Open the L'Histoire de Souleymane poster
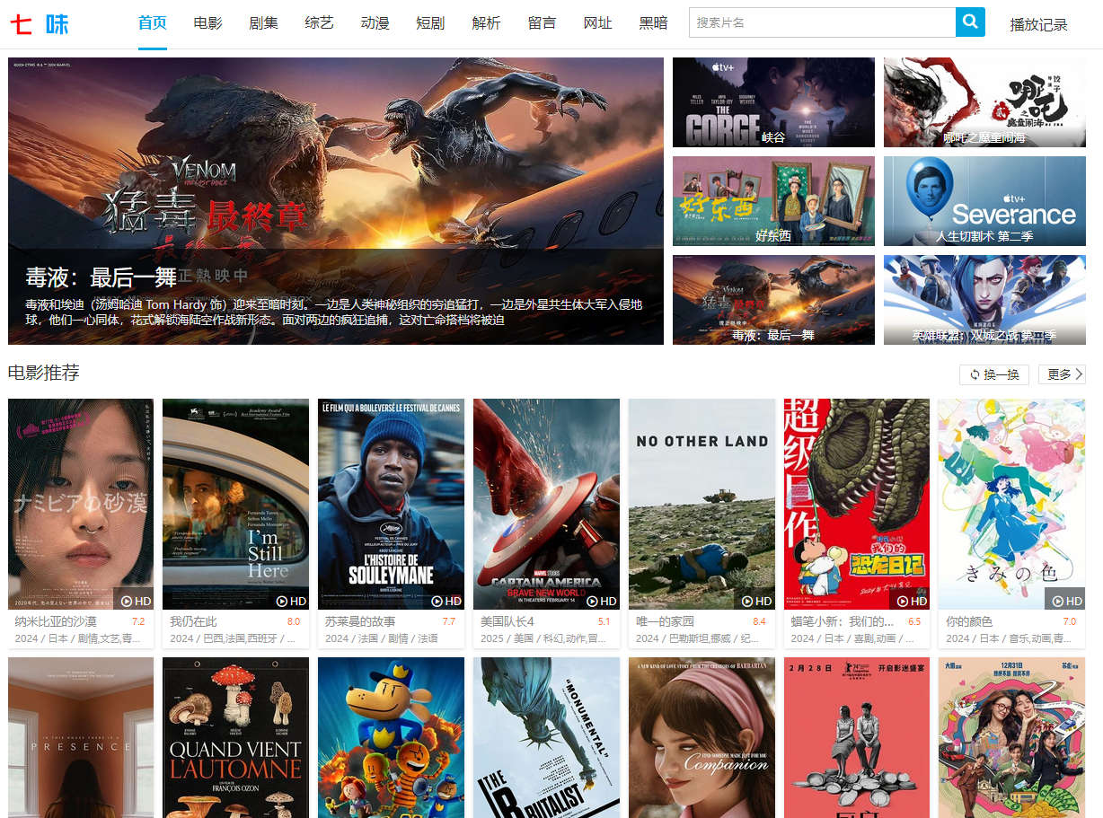1103x818 pixels. tap(391, 504)
